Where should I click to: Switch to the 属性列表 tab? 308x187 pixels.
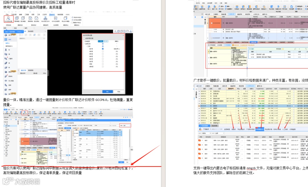[23, 70]
